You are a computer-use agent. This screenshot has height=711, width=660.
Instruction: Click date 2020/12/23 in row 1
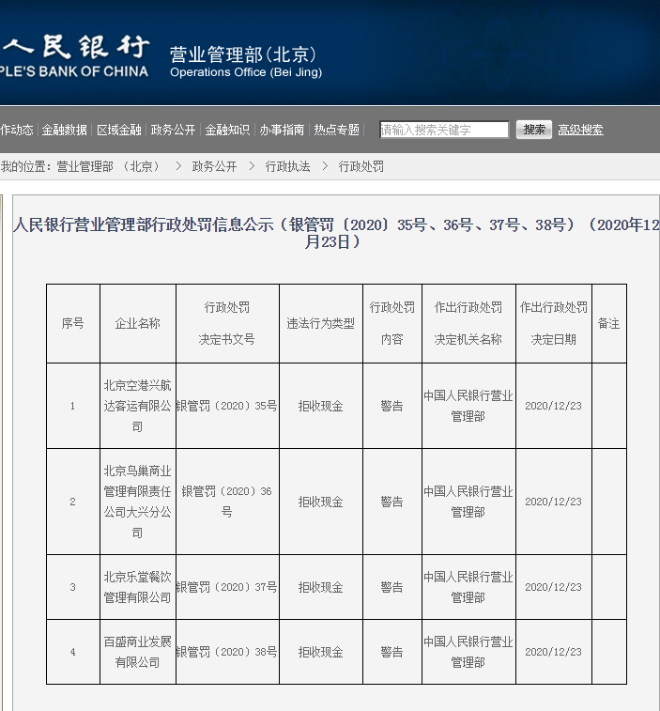(554, 406)
